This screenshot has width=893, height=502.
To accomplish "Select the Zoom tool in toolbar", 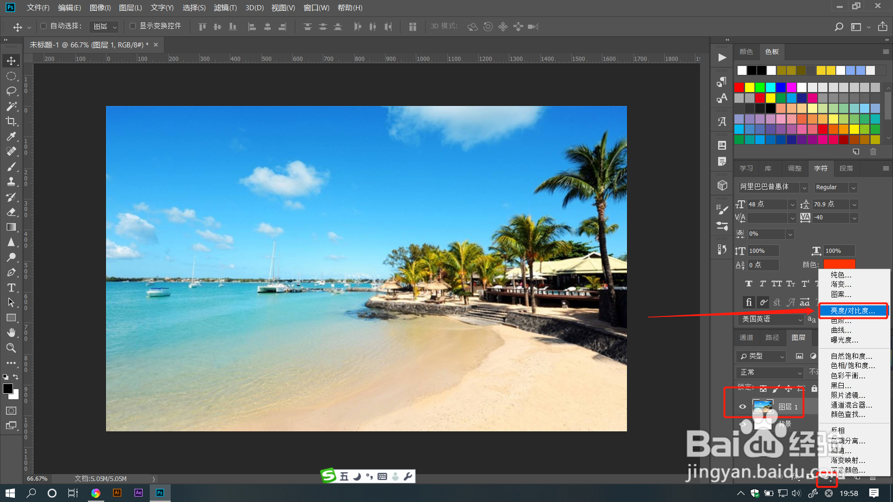I will pyautogui.click(x=11, y=348).
